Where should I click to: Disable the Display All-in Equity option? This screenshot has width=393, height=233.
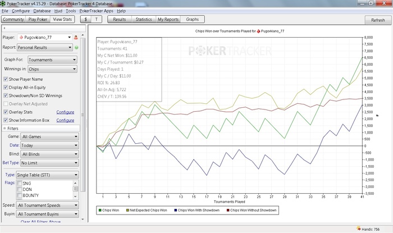(6, 88)
